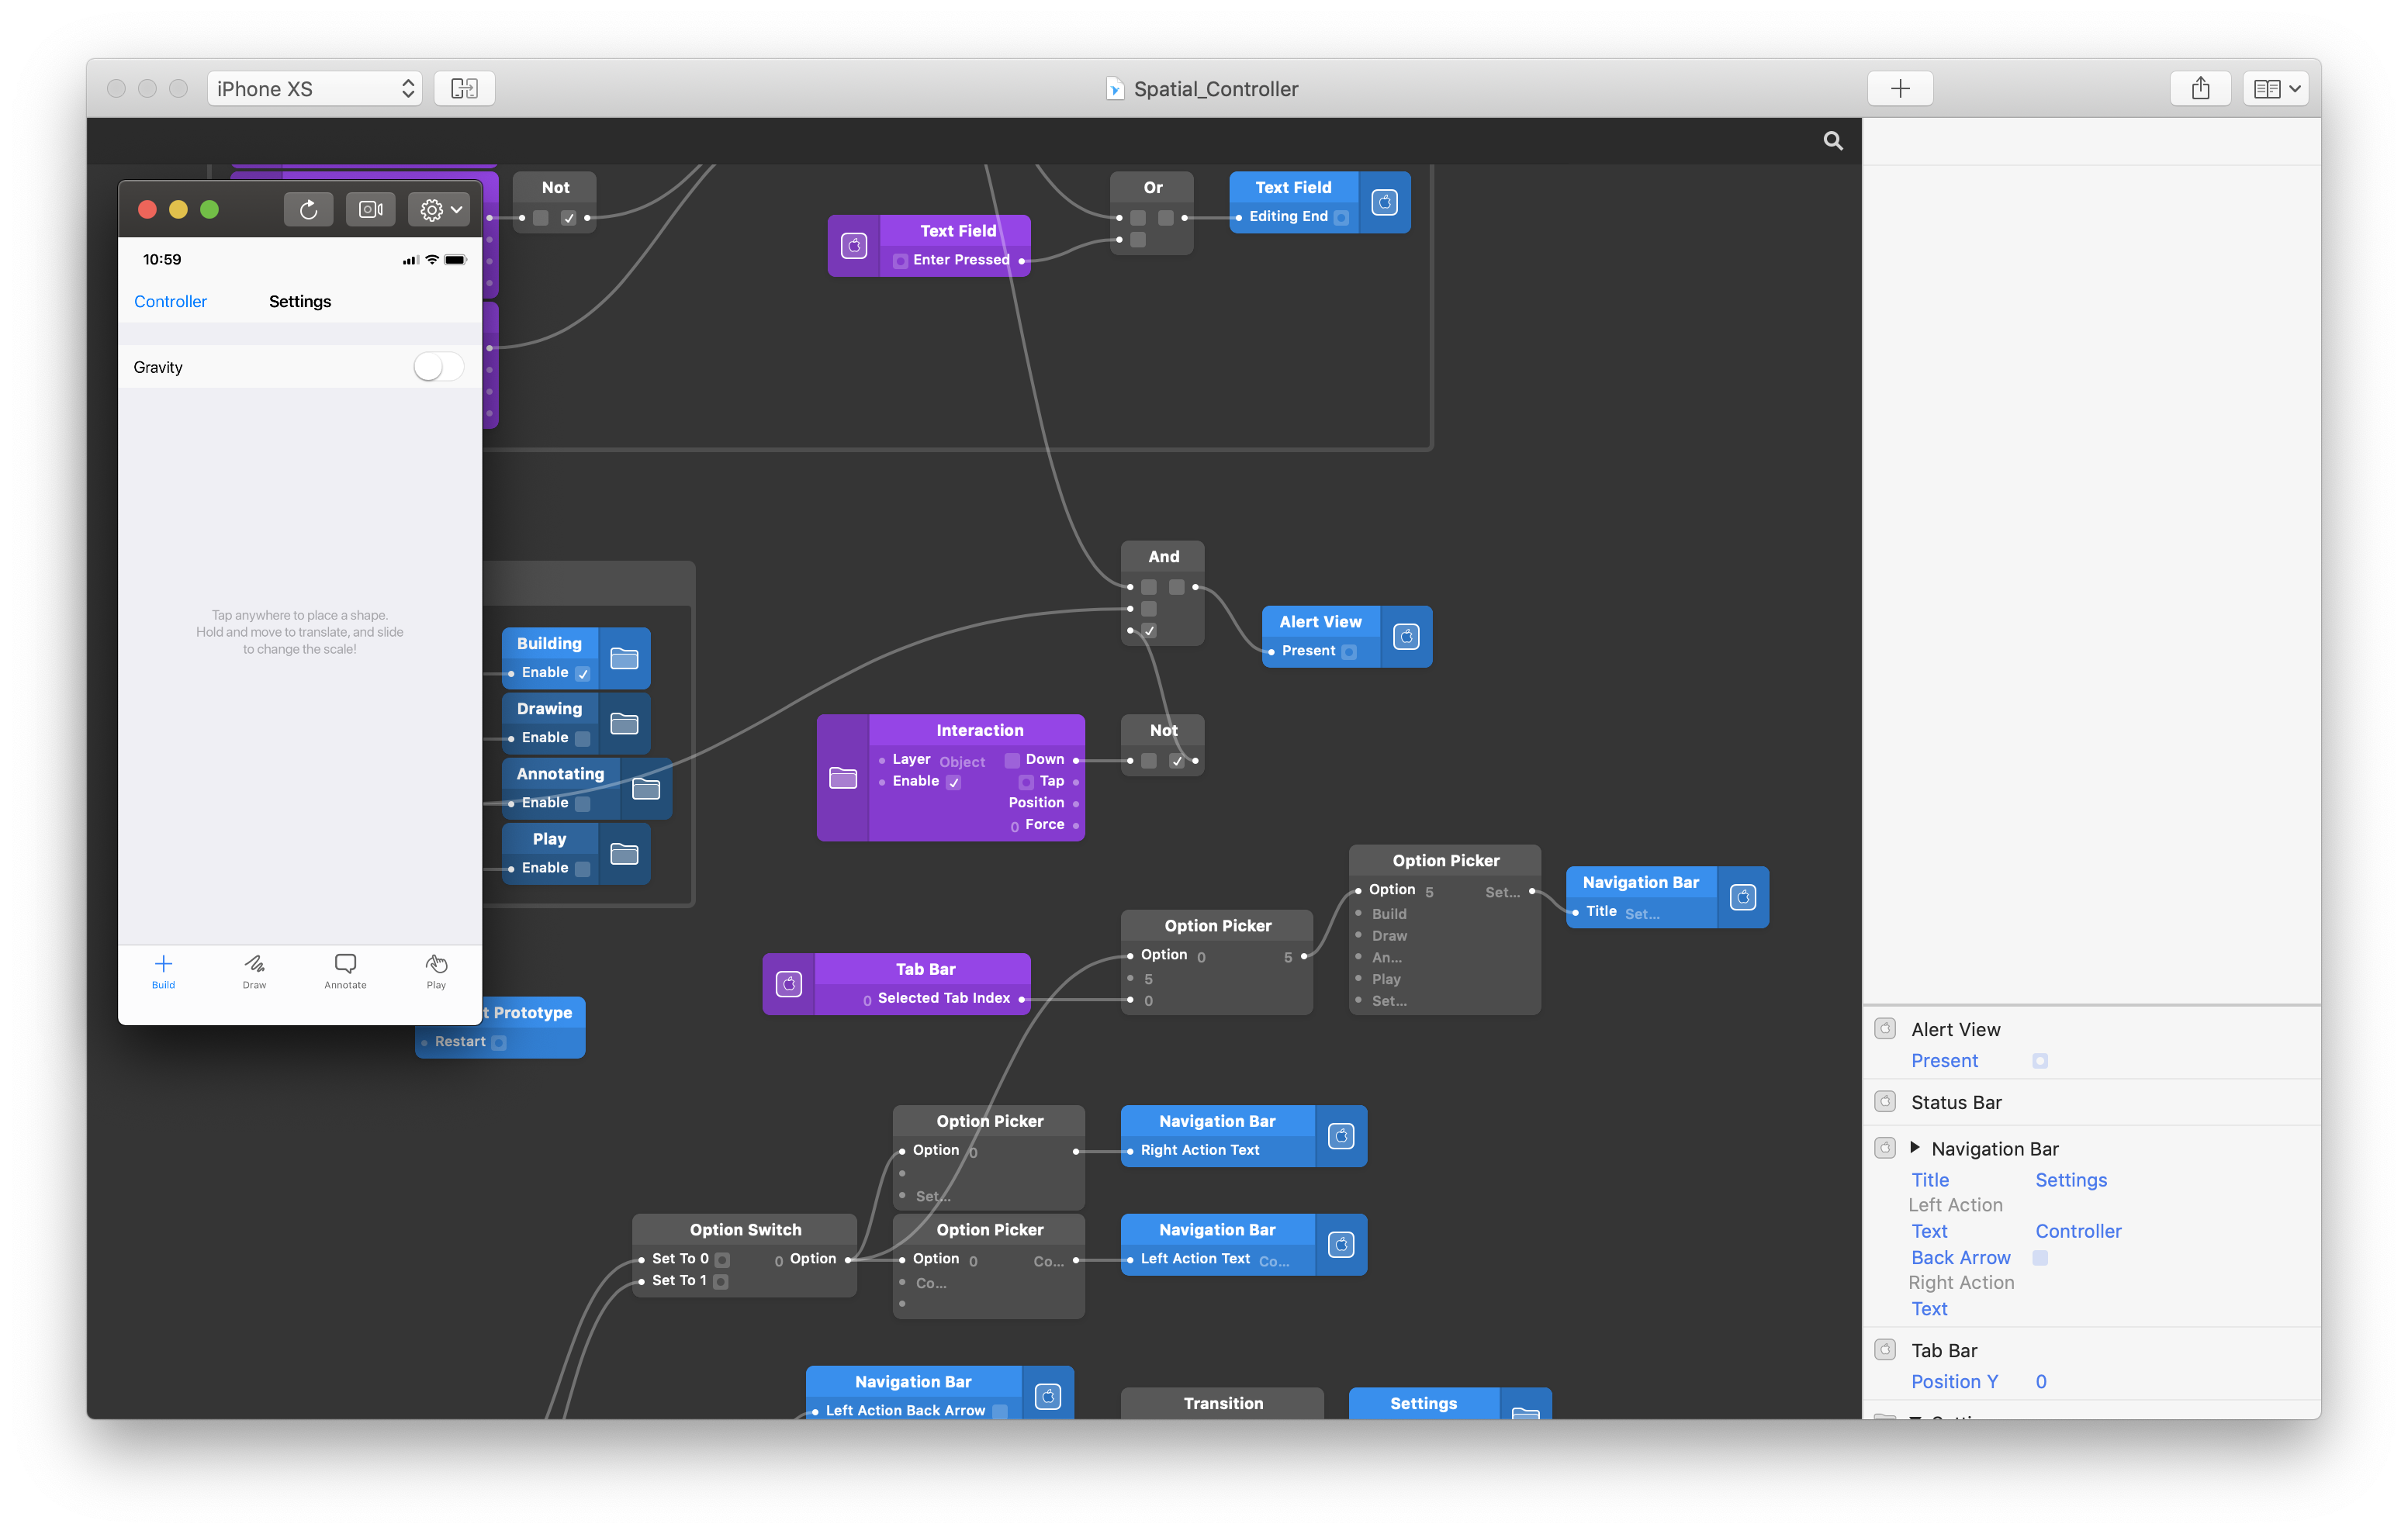Viewport: 2408px width, 1534px height.
Task: Click the share icon in toolbar
Action: (2200, 89)
